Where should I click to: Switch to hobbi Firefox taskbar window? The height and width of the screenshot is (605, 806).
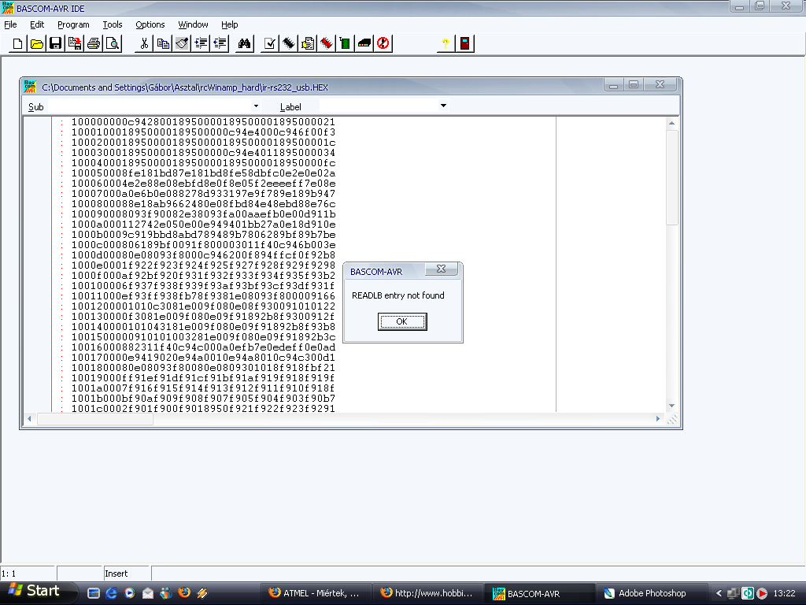[x=427, y=593]
